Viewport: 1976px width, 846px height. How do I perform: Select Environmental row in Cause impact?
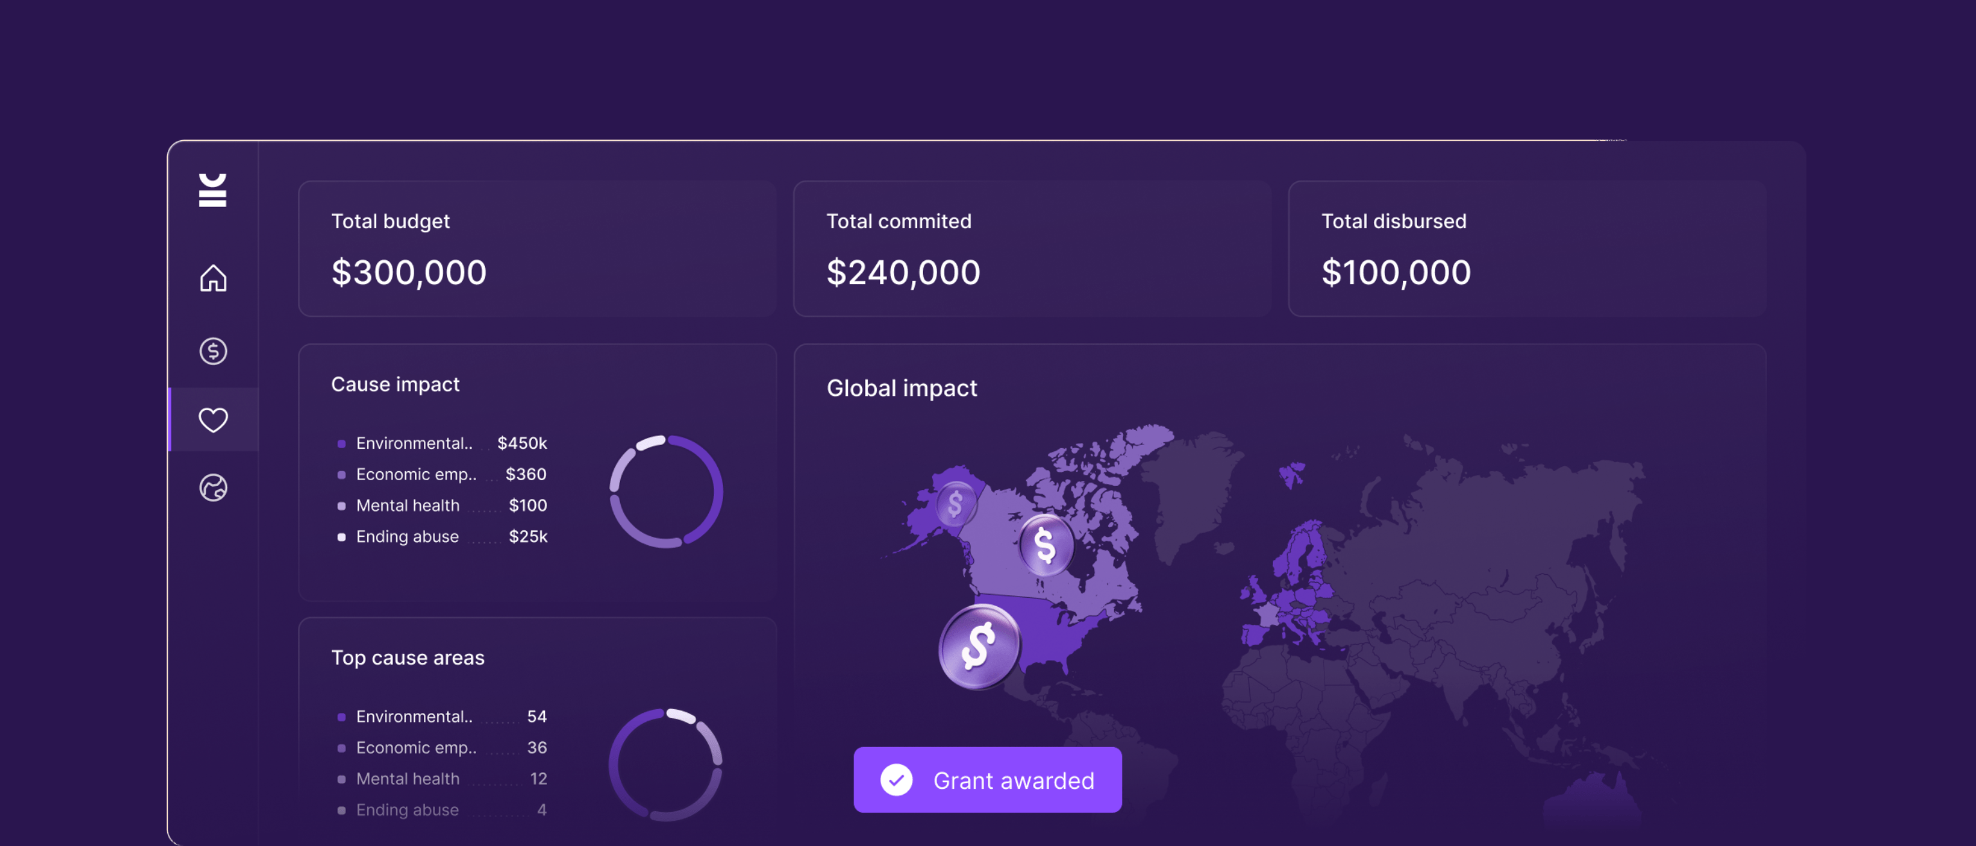443,443
